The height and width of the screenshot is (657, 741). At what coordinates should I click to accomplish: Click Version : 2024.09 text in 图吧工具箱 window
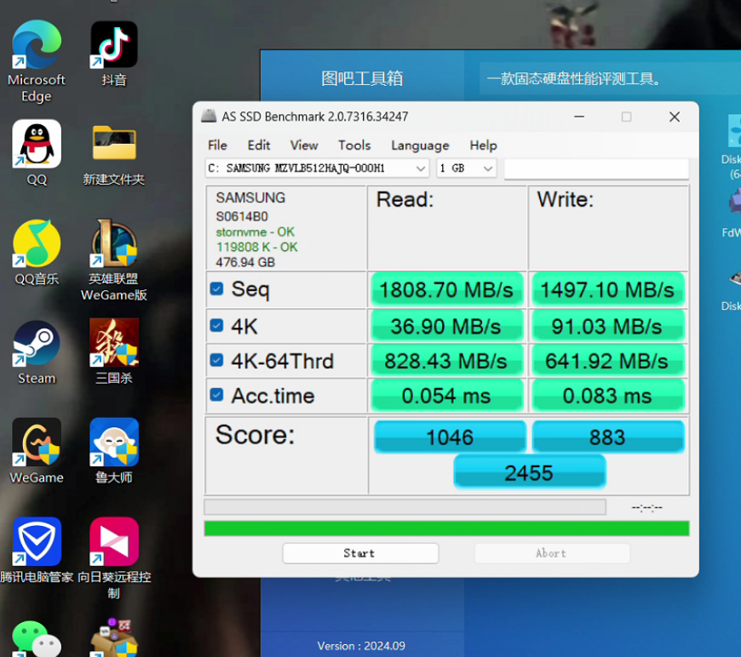click(x=361, y=646)
